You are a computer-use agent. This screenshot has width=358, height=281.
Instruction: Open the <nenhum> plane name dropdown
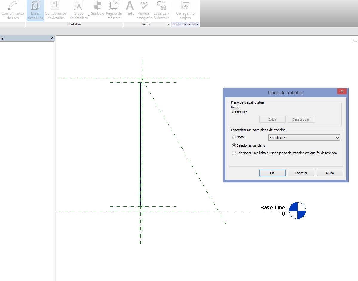pyautogui.click(x=304, y=137)
